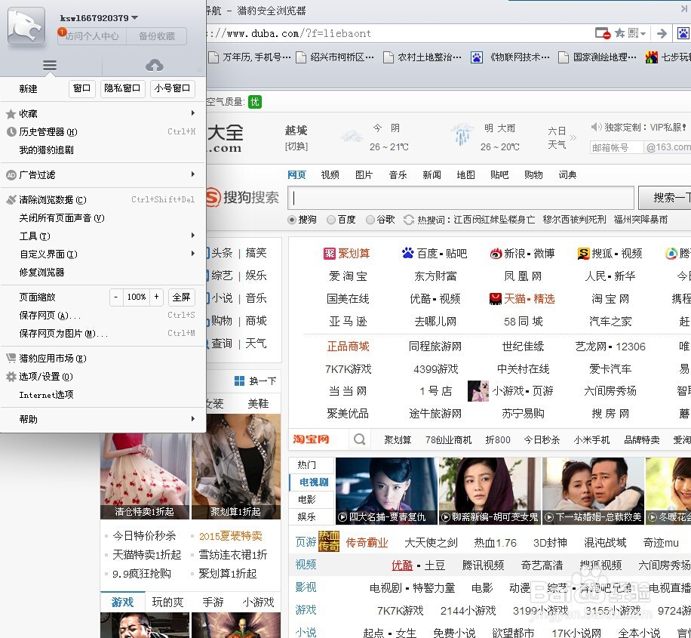Choose 保存网页为图片 menu item
Image resolution: width=691 pixels, height=638 pixels.
(103, 334)
